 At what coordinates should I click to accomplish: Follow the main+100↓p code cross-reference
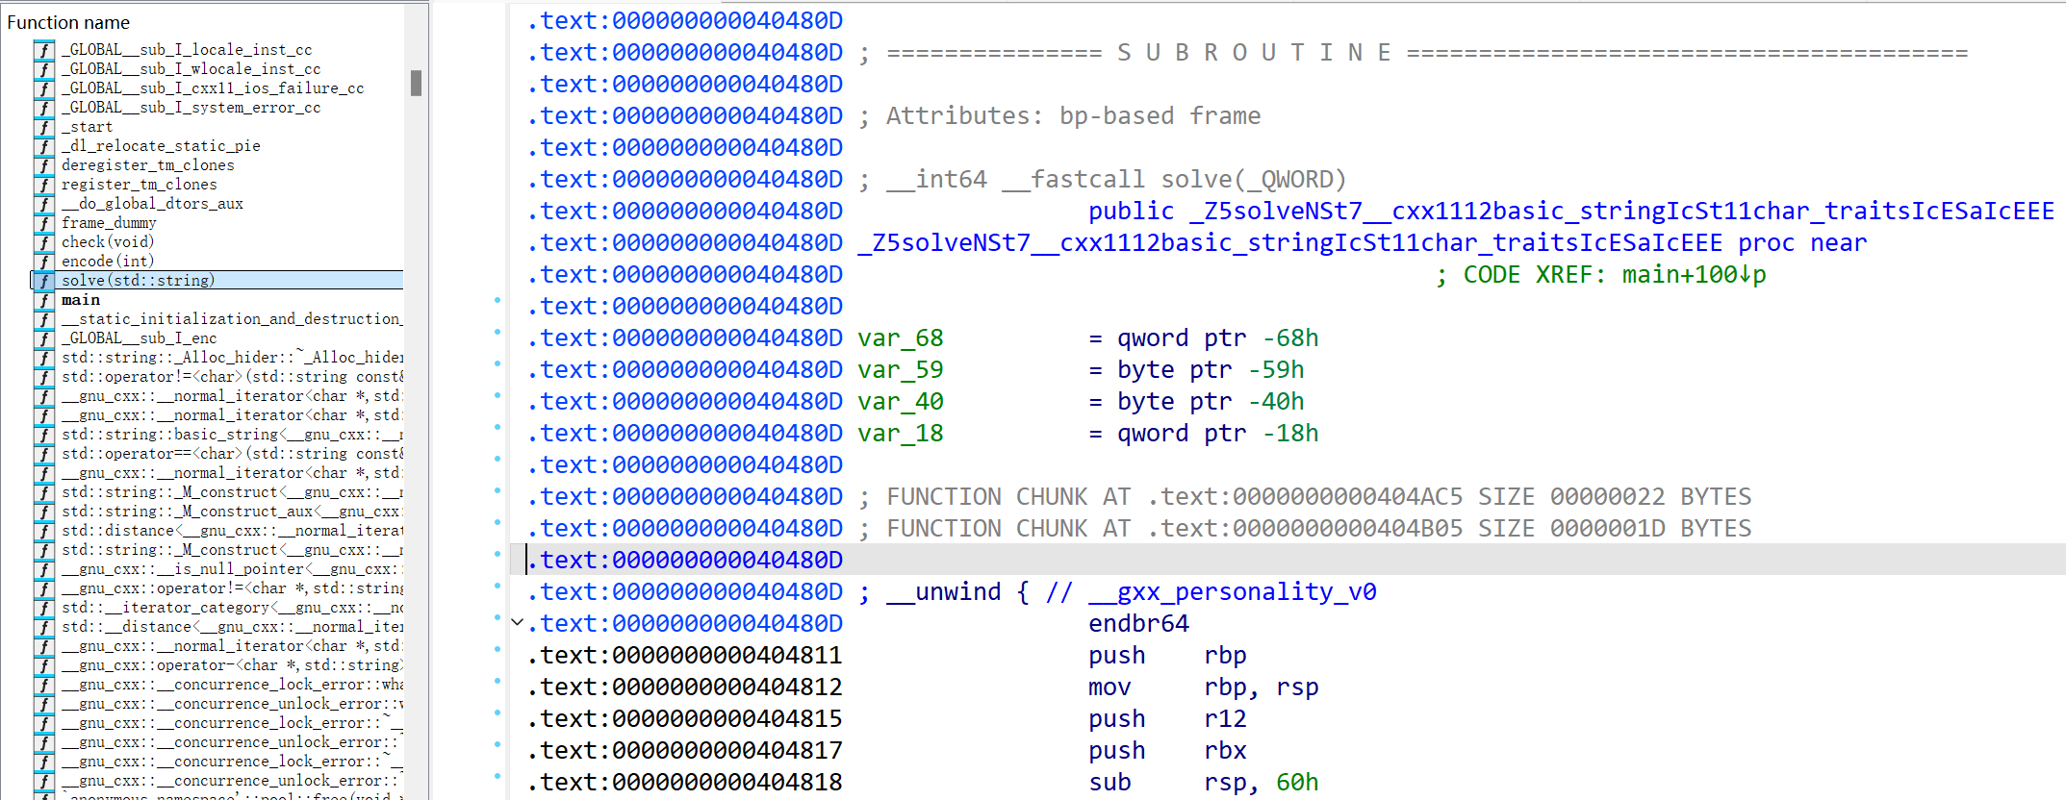coord(1694,275)
